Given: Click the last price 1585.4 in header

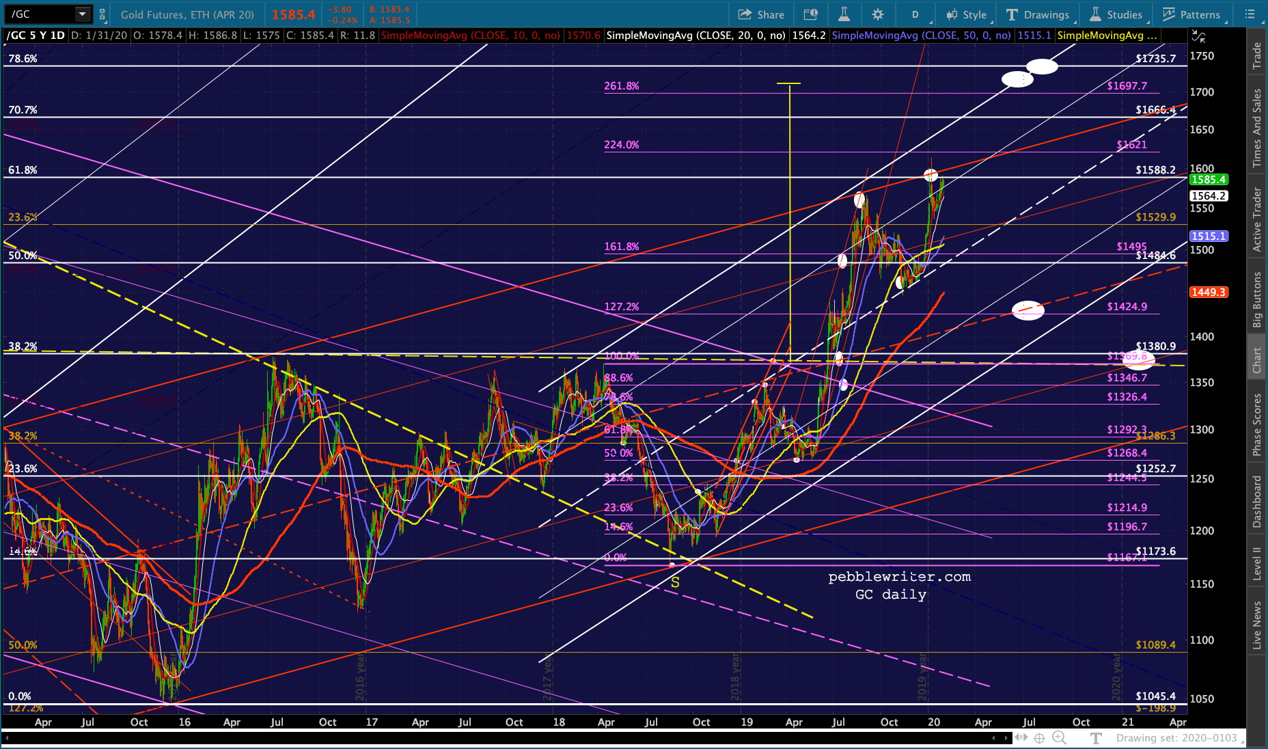Looking at the screenshot, I should pyautogui.click(x=294, y=14).
